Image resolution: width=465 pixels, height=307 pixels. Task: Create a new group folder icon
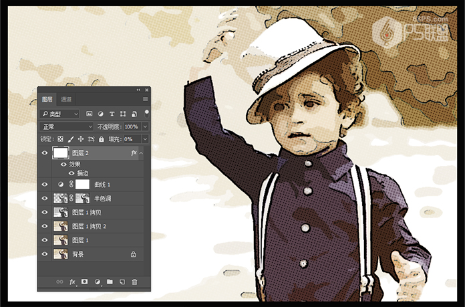coord(110,282)
